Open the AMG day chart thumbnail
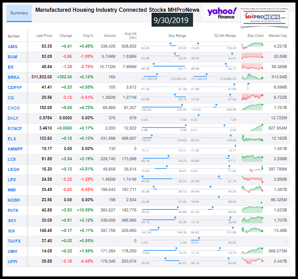The height and width of the screenshot is (279, 298). [252, 46]
